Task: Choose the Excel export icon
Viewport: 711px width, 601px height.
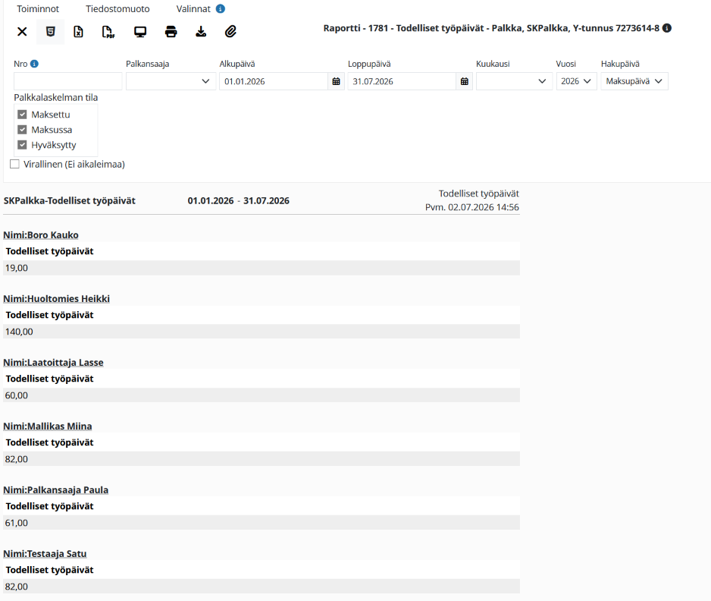Action: [78, 31]
